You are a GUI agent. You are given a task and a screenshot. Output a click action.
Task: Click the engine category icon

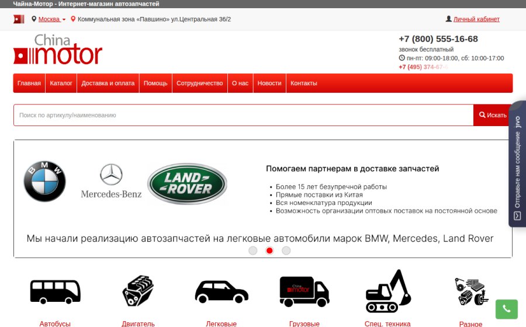point(138,290)
